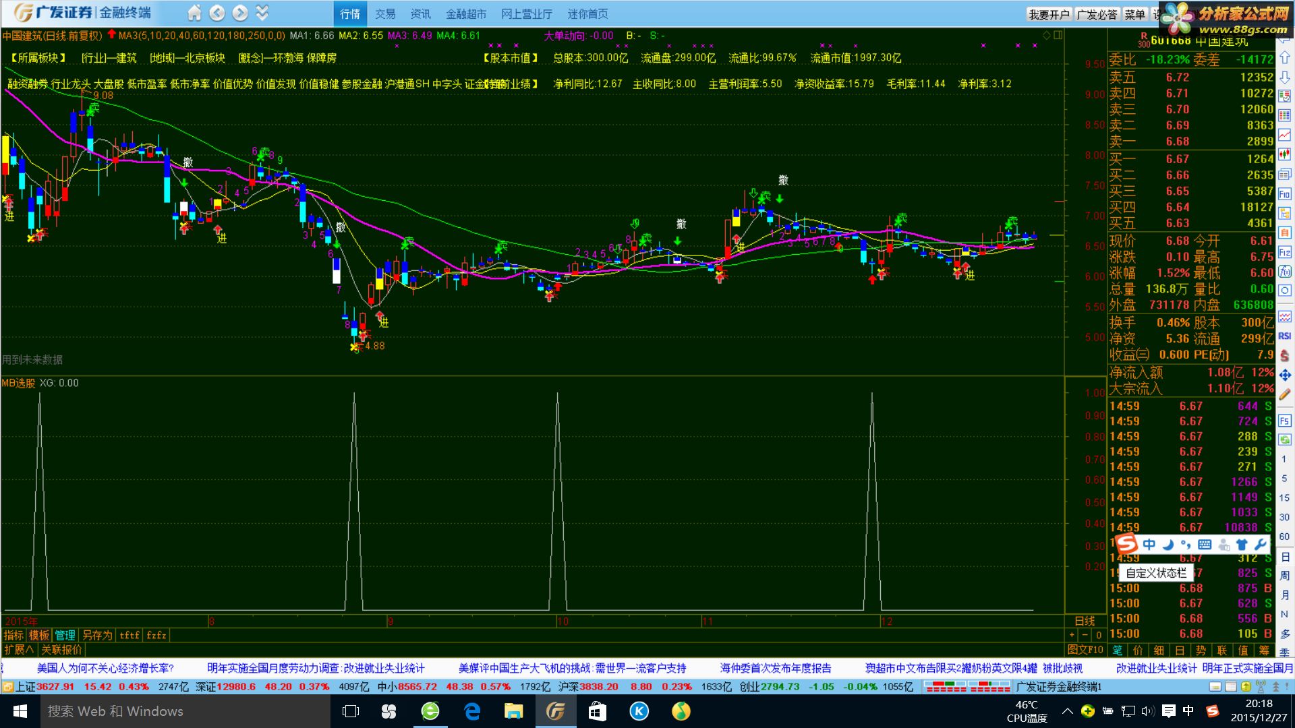Select the 周 weekly period in sidebar
The width and height of the screenshot is (1295, 728).
pyautogui.click(x=1285, y=576)
